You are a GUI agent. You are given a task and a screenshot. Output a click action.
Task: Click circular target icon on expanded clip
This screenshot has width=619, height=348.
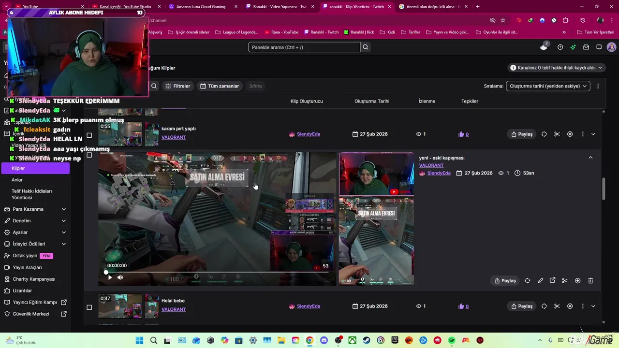[x=527, y=281]
